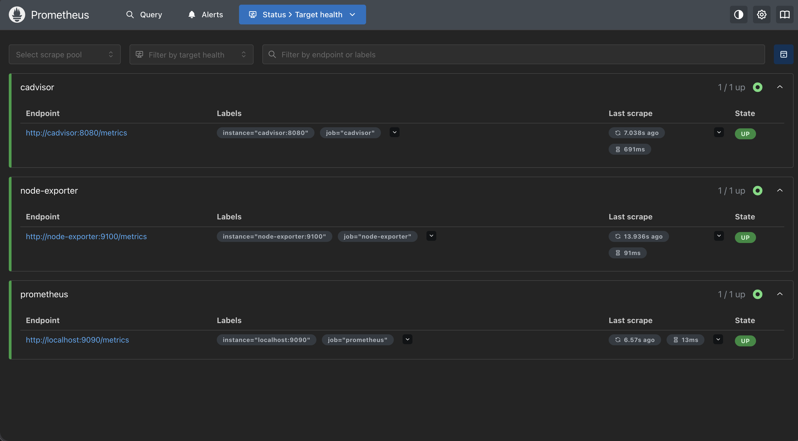Collapse the node-exporter pool section
Viewport: 798px width, 441px height.
point(780,191)
